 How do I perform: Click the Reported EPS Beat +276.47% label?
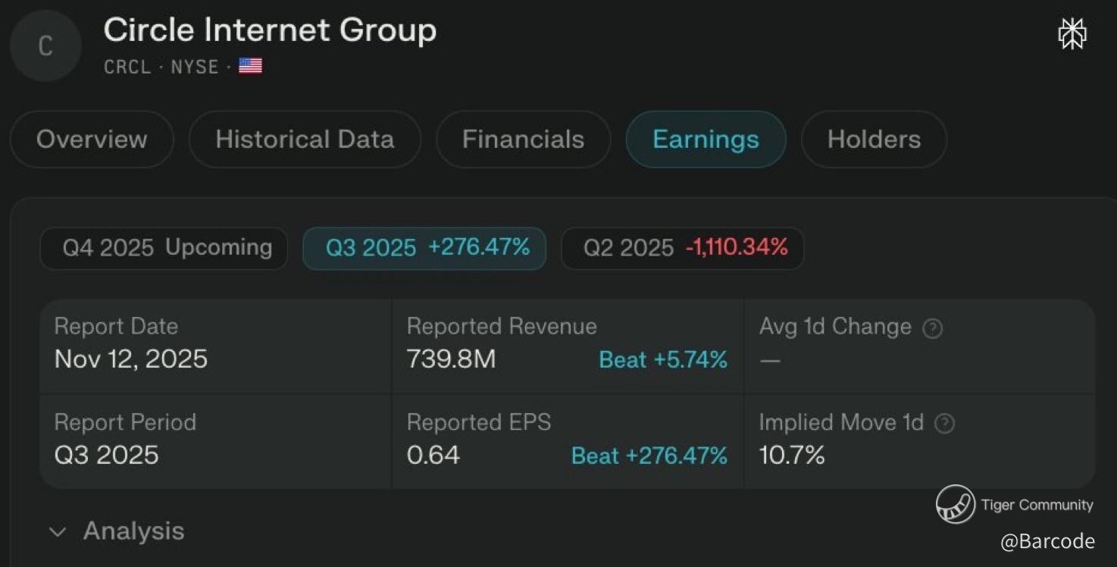pos(649,456)
